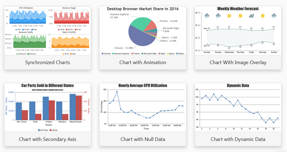Toggle the Write legend in Disk I/O
The width and height of the screenshot is (287, 152).
66,54
